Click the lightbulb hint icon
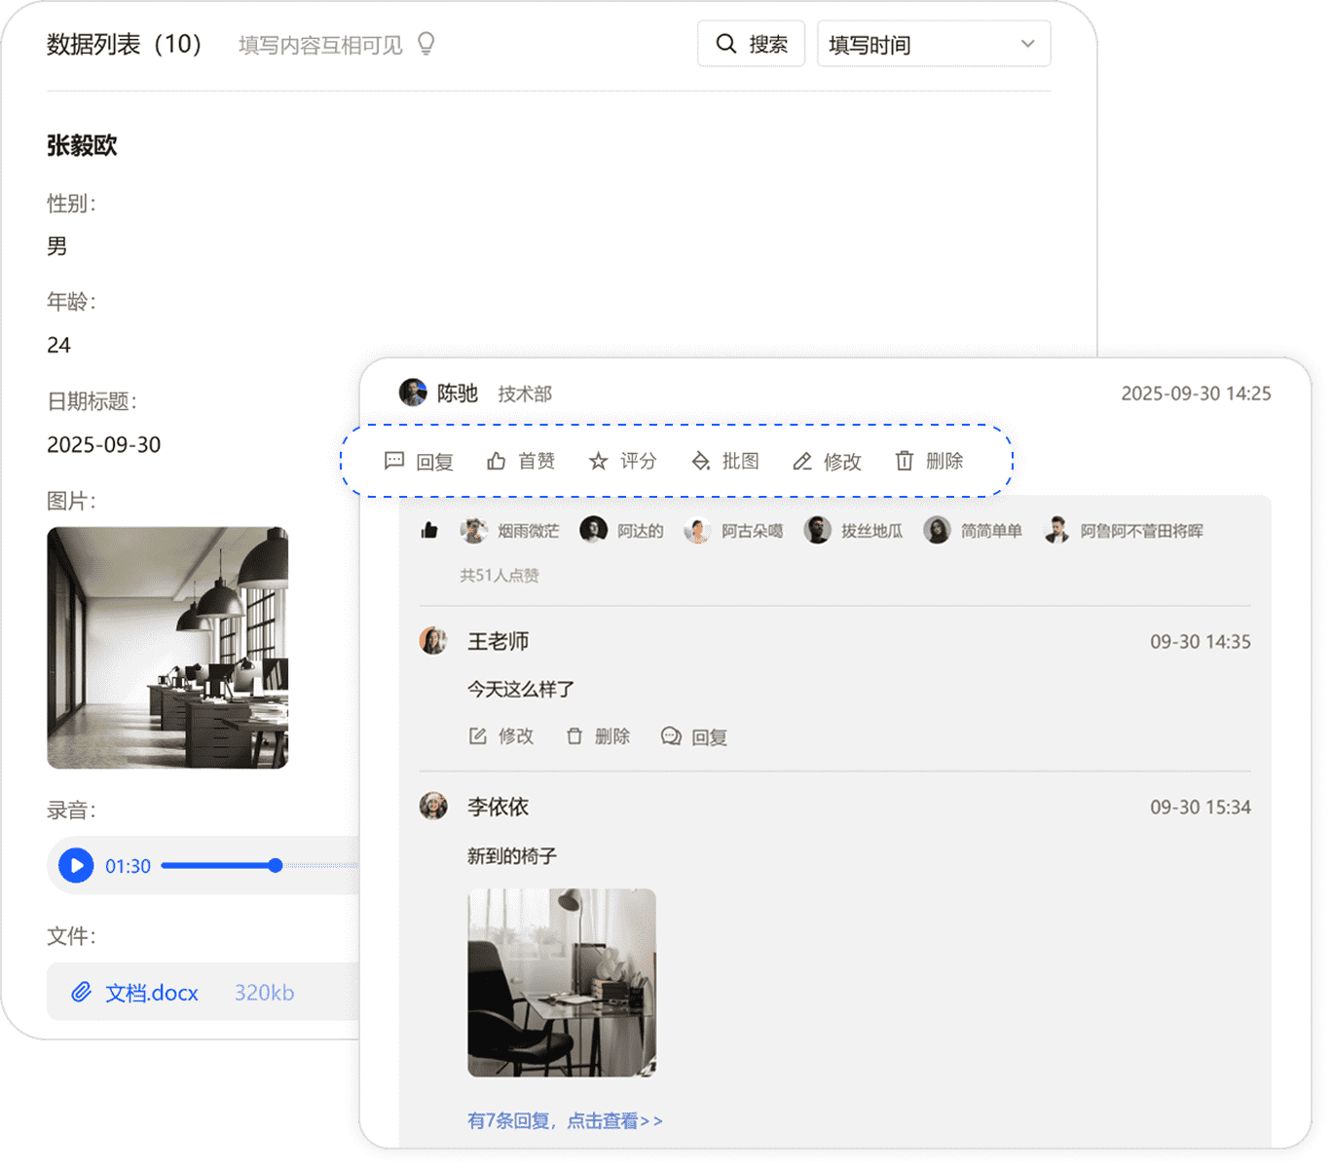1332x1169 pixels. tap(425, 44)
